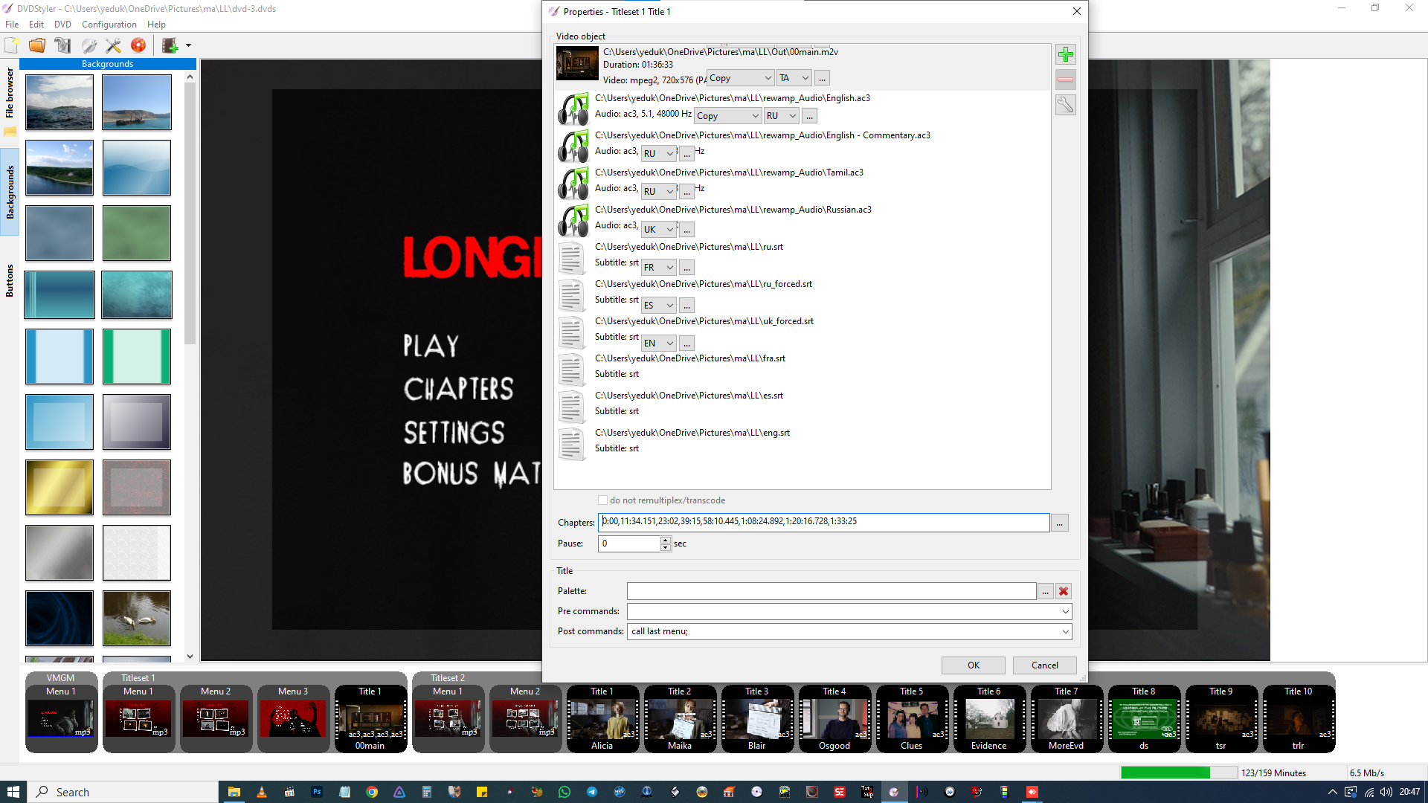Select the English.ac3 headphones audio icon

(573, 109)
